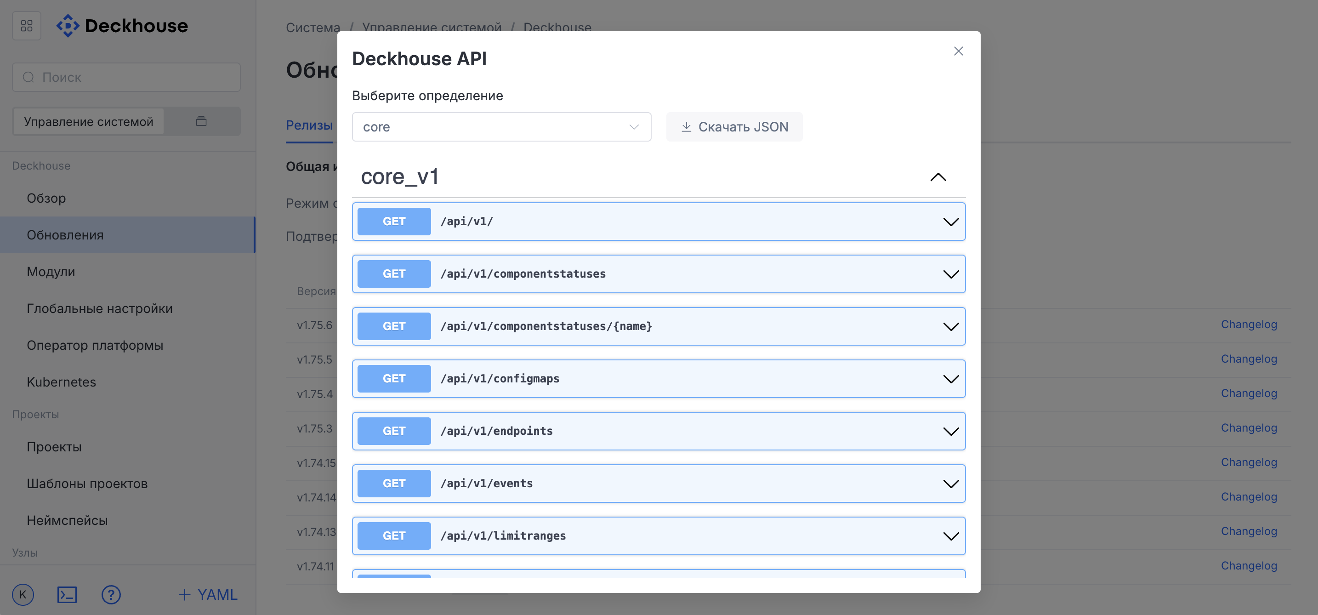
Task: Click the /api/v1/limitranges path text
Action: (x=503, y=535)
